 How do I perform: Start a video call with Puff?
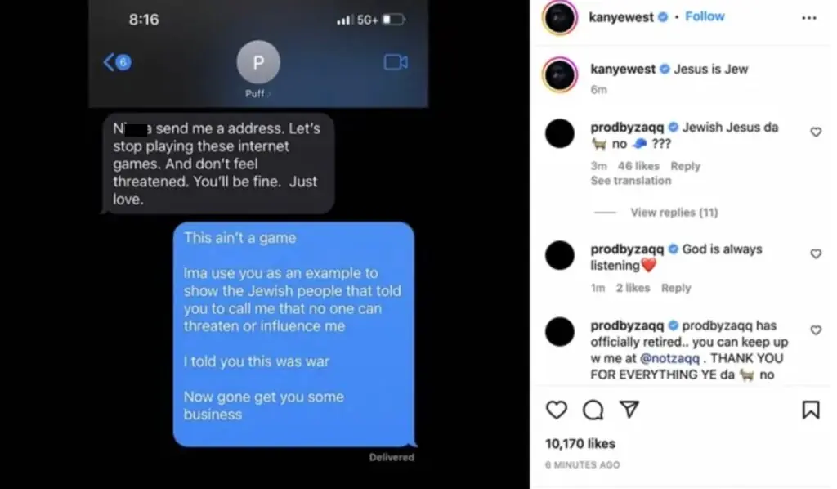coord(396,62)
